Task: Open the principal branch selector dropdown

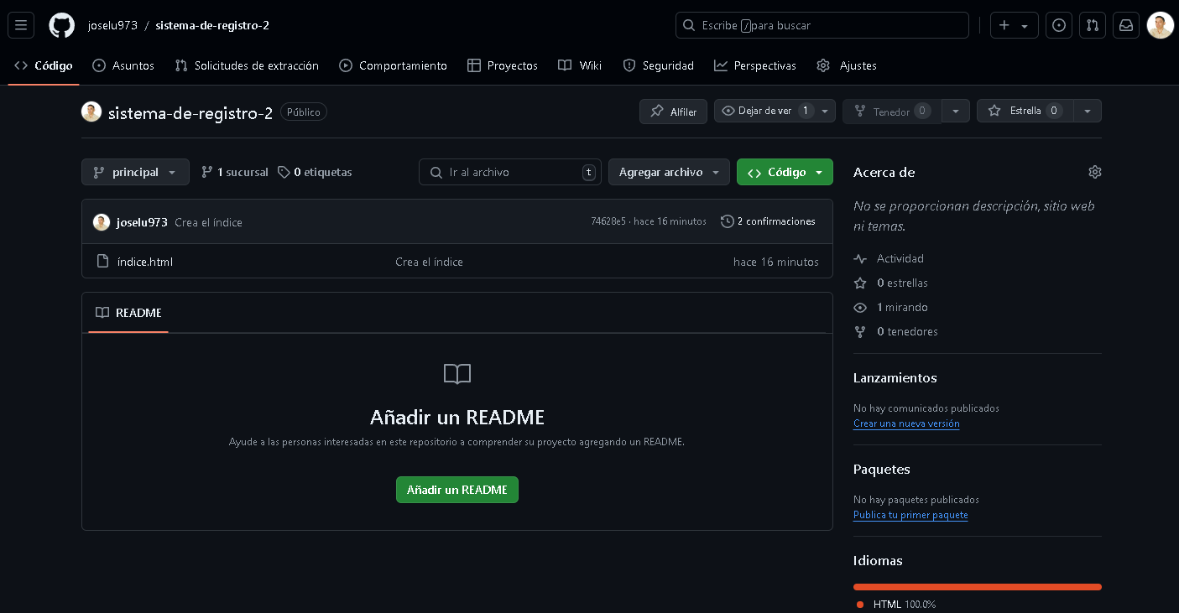Action: [x=135, y=172]
